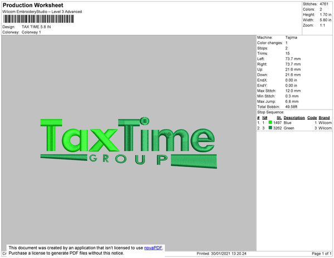Click the Total Bobbin value 49.58ft
This screenshot has width=334, height=258.
click(291, 107)
